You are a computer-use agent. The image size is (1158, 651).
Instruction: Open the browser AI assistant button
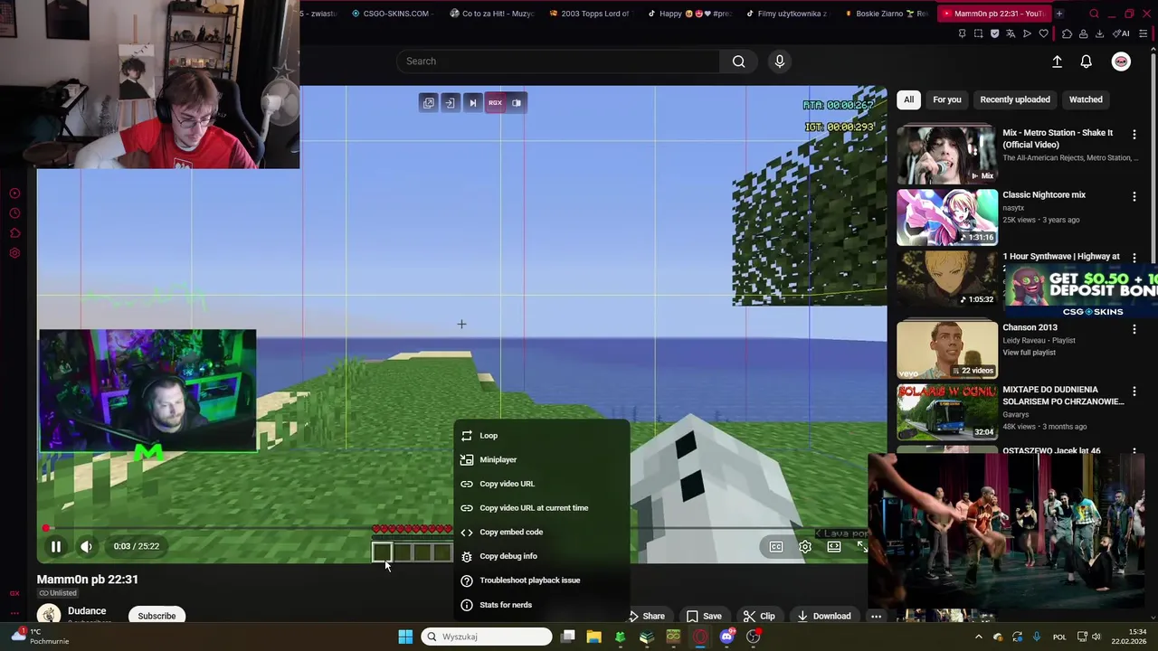click(x=1121, y=33)
